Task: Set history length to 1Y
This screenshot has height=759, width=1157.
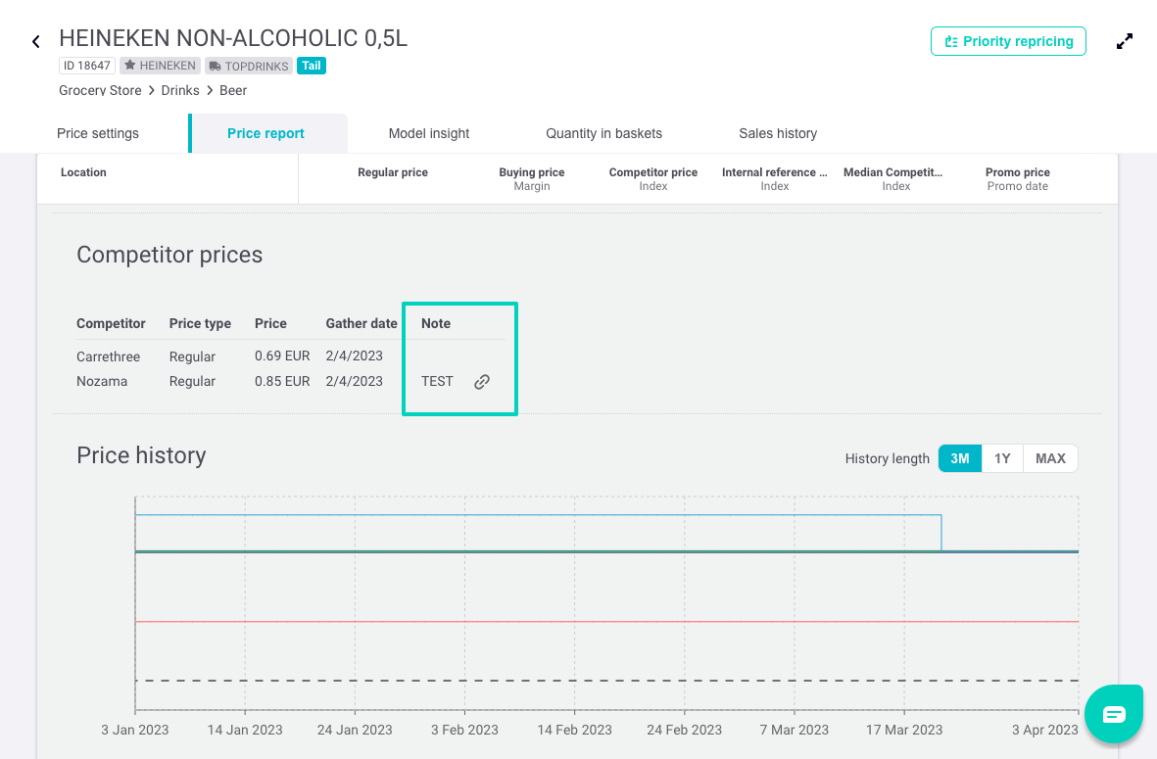Action: click(x=1002, y=458)
